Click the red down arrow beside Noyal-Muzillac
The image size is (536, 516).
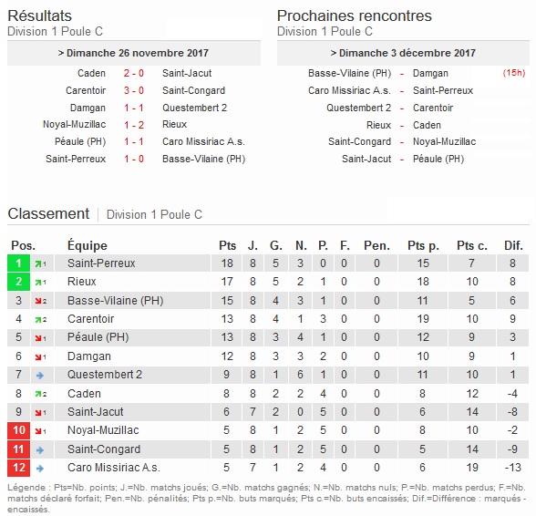pyautogui.click(x=37, y=431)
